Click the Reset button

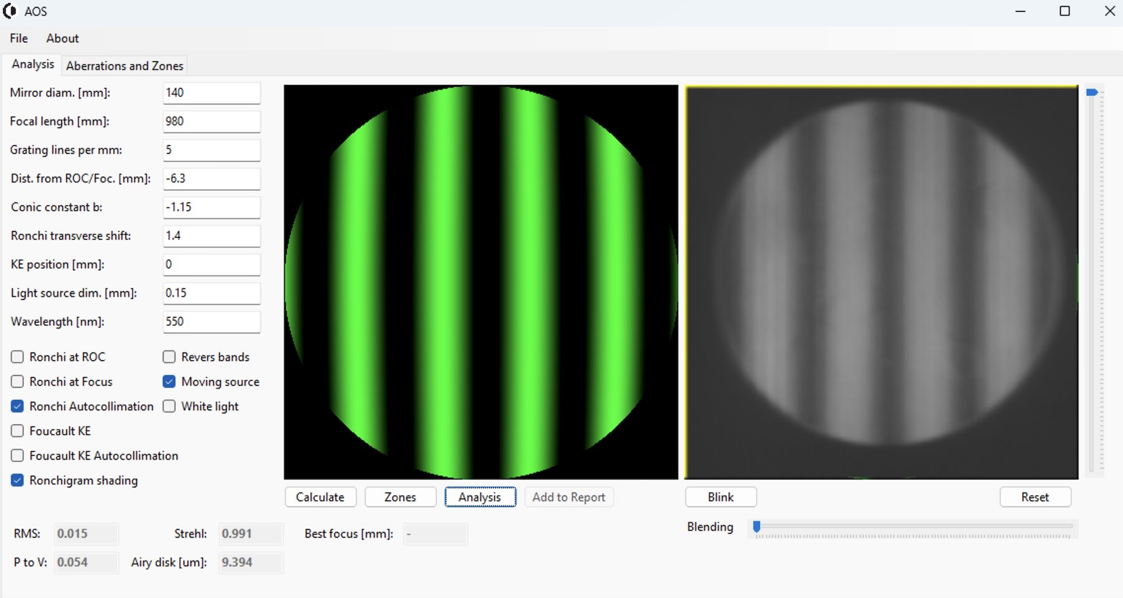(x=1036, y=497)
